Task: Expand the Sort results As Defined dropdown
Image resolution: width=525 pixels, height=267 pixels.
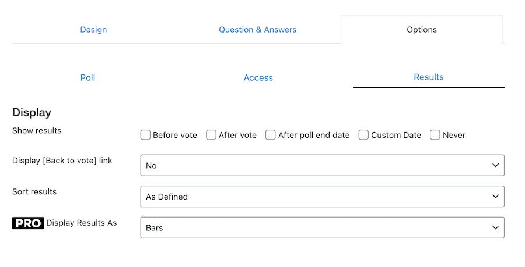Action: click(322, 196)
